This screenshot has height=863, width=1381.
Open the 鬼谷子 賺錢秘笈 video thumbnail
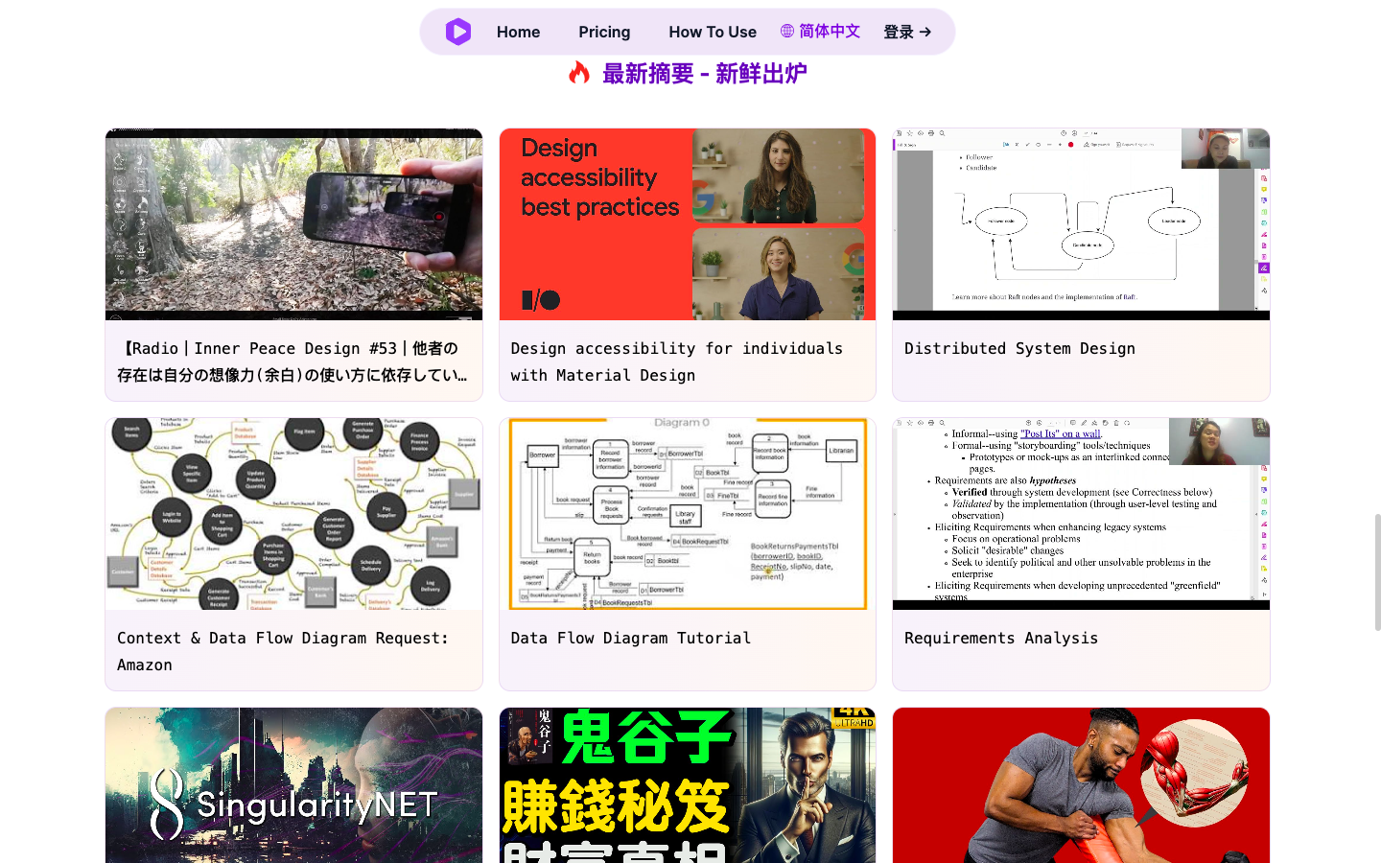(x=688, y=785)
